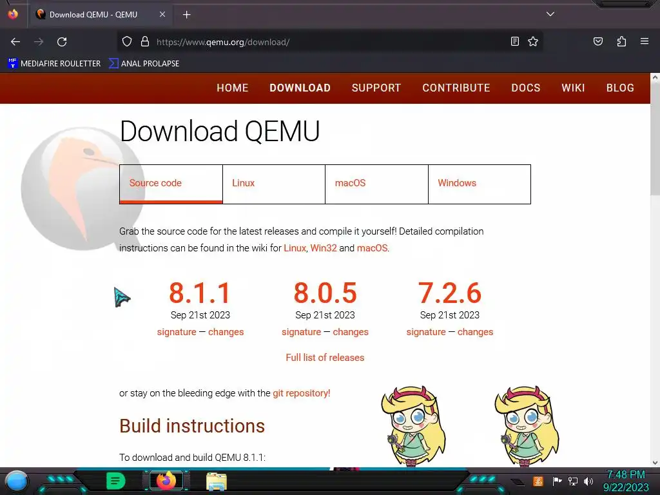Open the second bookmark in bookmarks toolbar
The height and width of the screenshot is (495, 660).
pyautogui.click(x=144, y=64)
